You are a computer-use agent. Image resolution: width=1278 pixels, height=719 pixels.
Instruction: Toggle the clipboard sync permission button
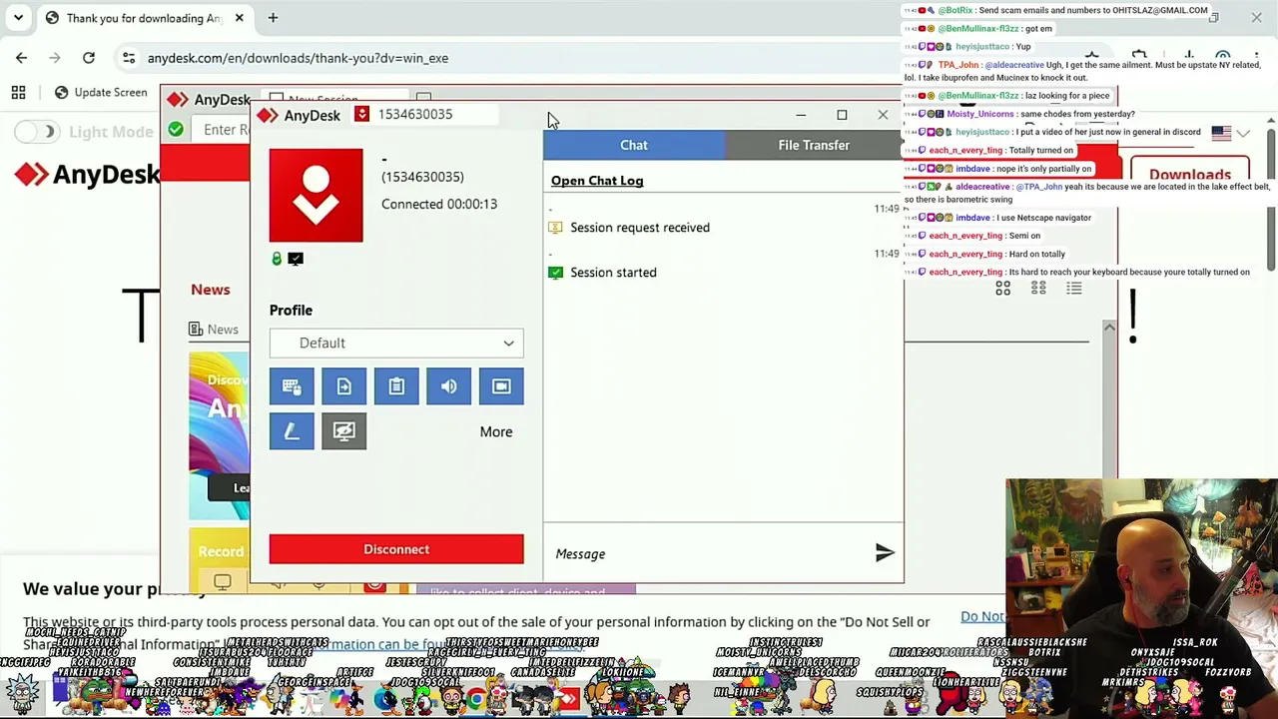(x=396, y=386)
